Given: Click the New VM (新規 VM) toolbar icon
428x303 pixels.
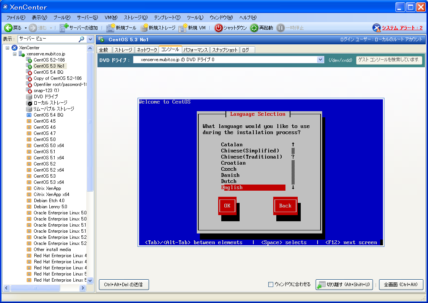Looking at the screenshot, I should pos(183,28).
